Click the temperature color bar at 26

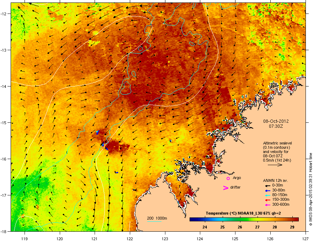click(x=240, y=220)
